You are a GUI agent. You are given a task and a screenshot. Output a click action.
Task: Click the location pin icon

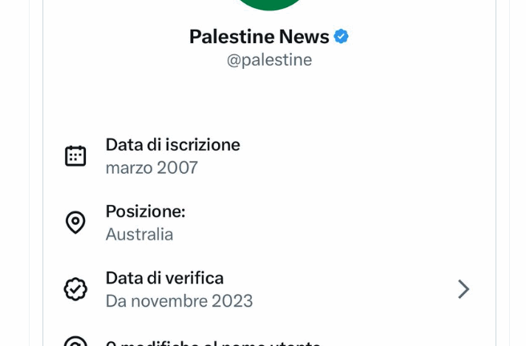(x=75, y=223)
